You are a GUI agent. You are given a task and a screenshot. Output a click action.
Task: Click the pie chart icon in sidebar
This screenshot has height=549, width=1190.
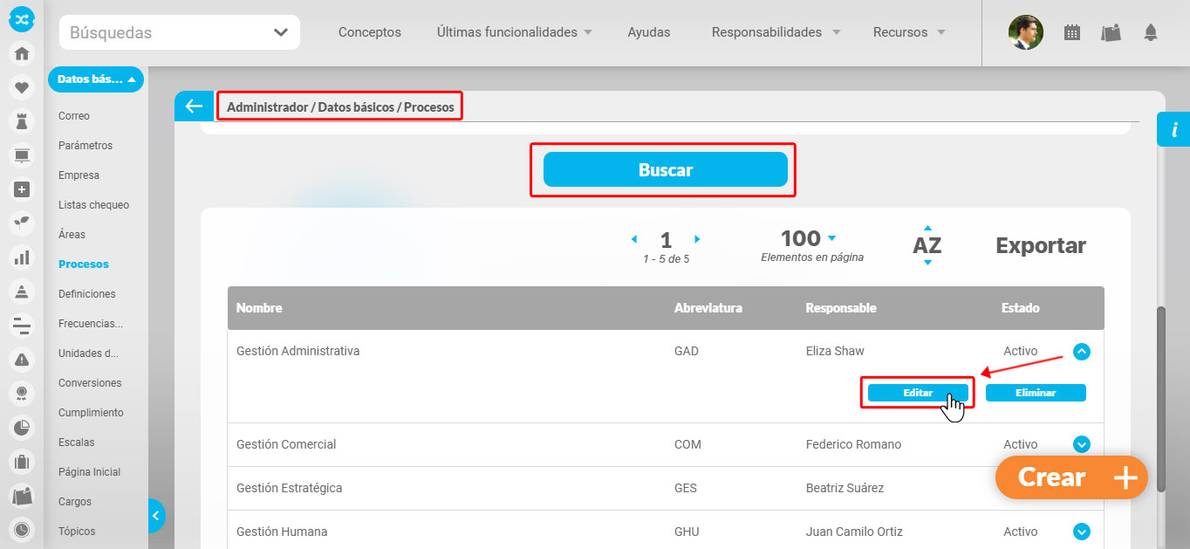click(x=22, y=427)
